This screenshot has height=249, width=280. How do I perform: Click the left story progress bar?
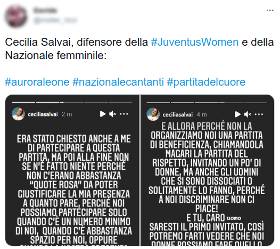pos(72,102)
